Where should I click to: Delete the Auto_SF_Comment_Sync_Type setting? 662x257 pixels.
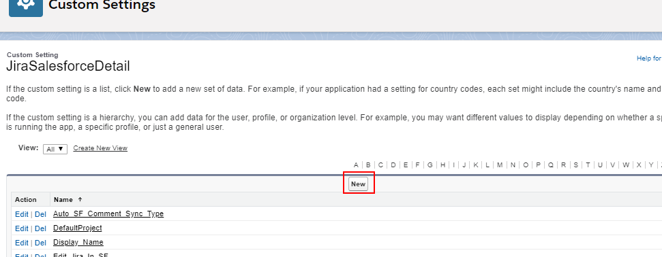tap(40, 214)
